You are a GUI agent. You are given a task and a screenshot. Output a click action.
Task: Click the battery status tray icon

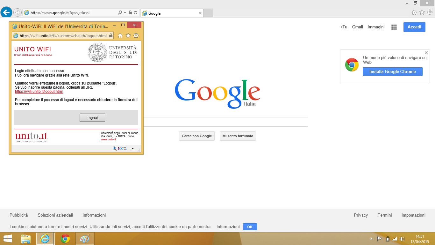[388, 239]
